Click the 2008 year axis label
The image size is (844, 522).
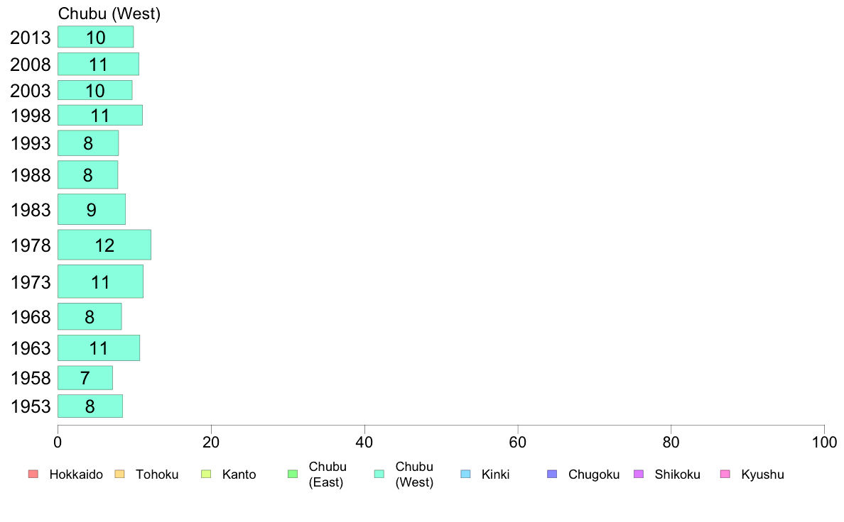pos(31,65)
